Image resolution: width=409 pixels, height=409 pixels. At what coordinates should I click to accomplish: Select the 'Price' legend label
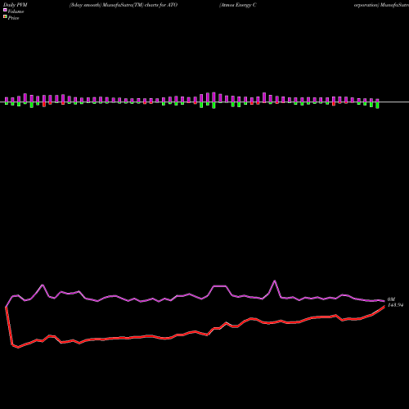(13, 18)
